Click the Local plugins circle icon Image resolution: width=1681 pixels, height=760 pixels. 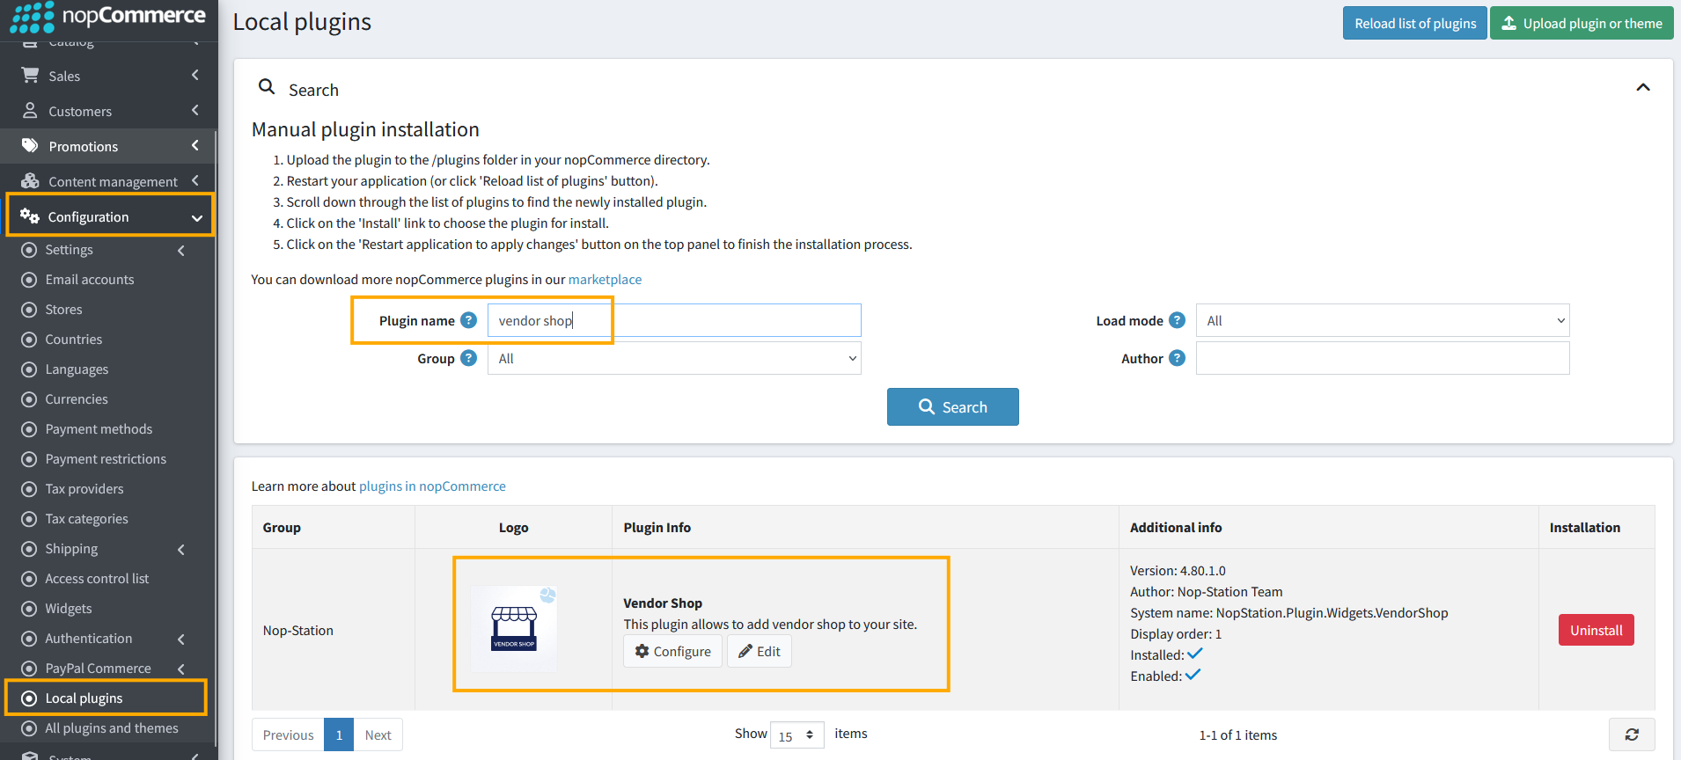click(29, 698)
